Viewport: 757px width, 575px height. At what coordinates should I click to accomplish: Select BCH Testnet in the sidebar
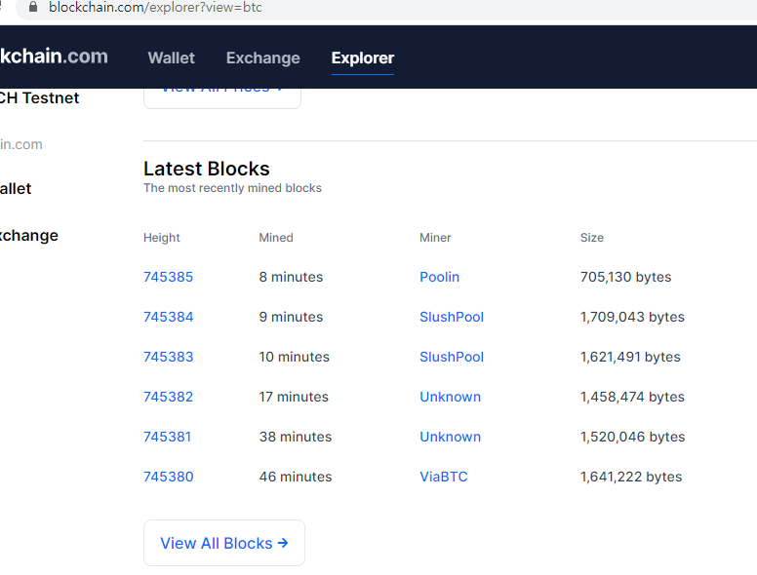(x=39, y=97)
